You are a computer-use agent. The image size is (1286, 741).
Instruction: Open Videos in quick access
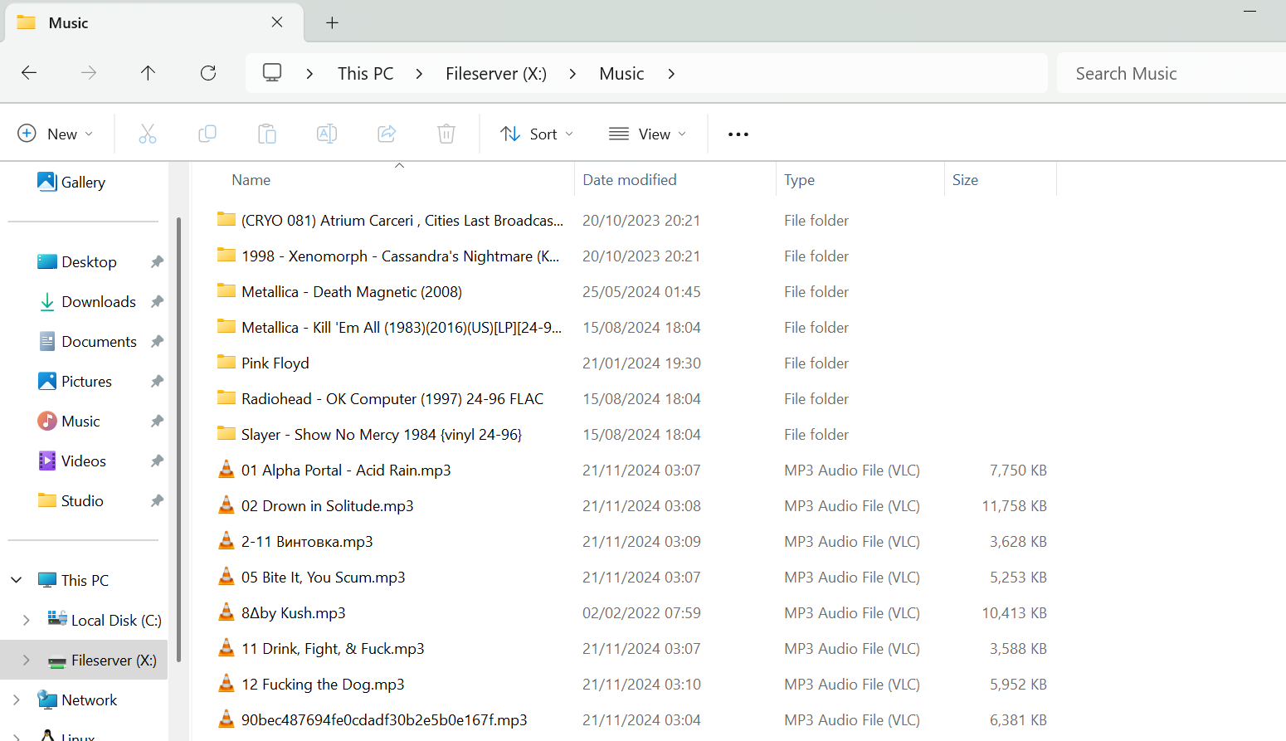coord(72,461)
